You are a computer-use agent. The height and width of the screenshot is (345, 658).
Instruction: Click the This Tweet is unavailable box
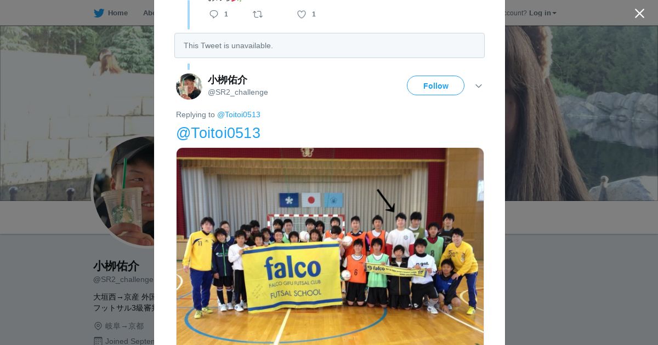pyautogui.click(x=330, y=45)
